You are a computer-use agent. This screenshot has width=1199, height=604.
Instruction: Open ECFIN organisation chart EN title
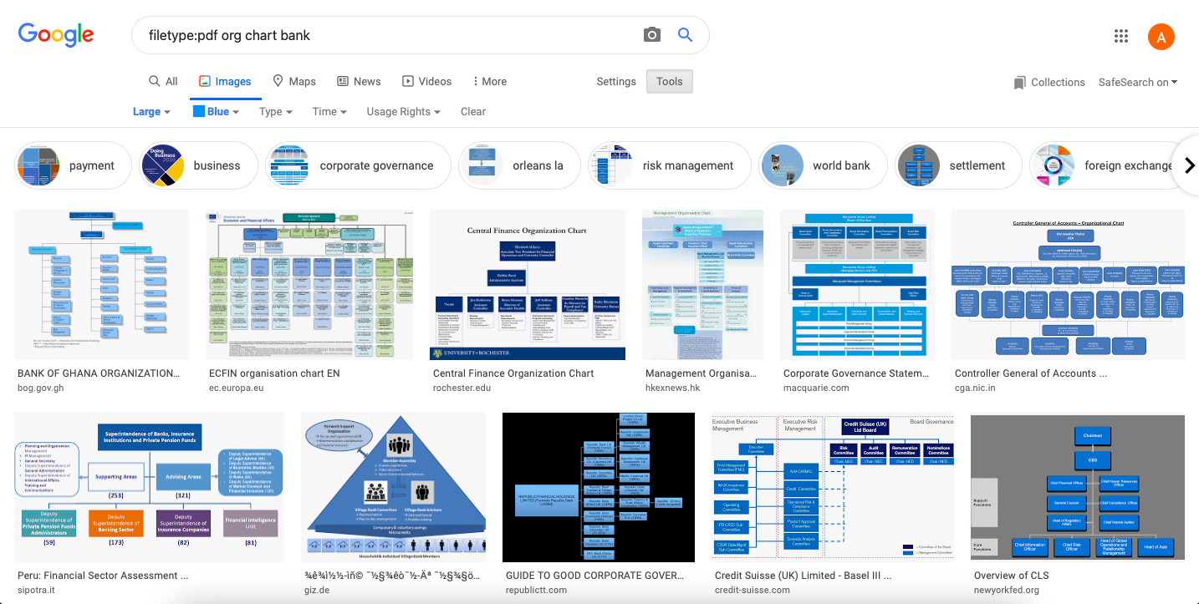(x=274, y=373)
